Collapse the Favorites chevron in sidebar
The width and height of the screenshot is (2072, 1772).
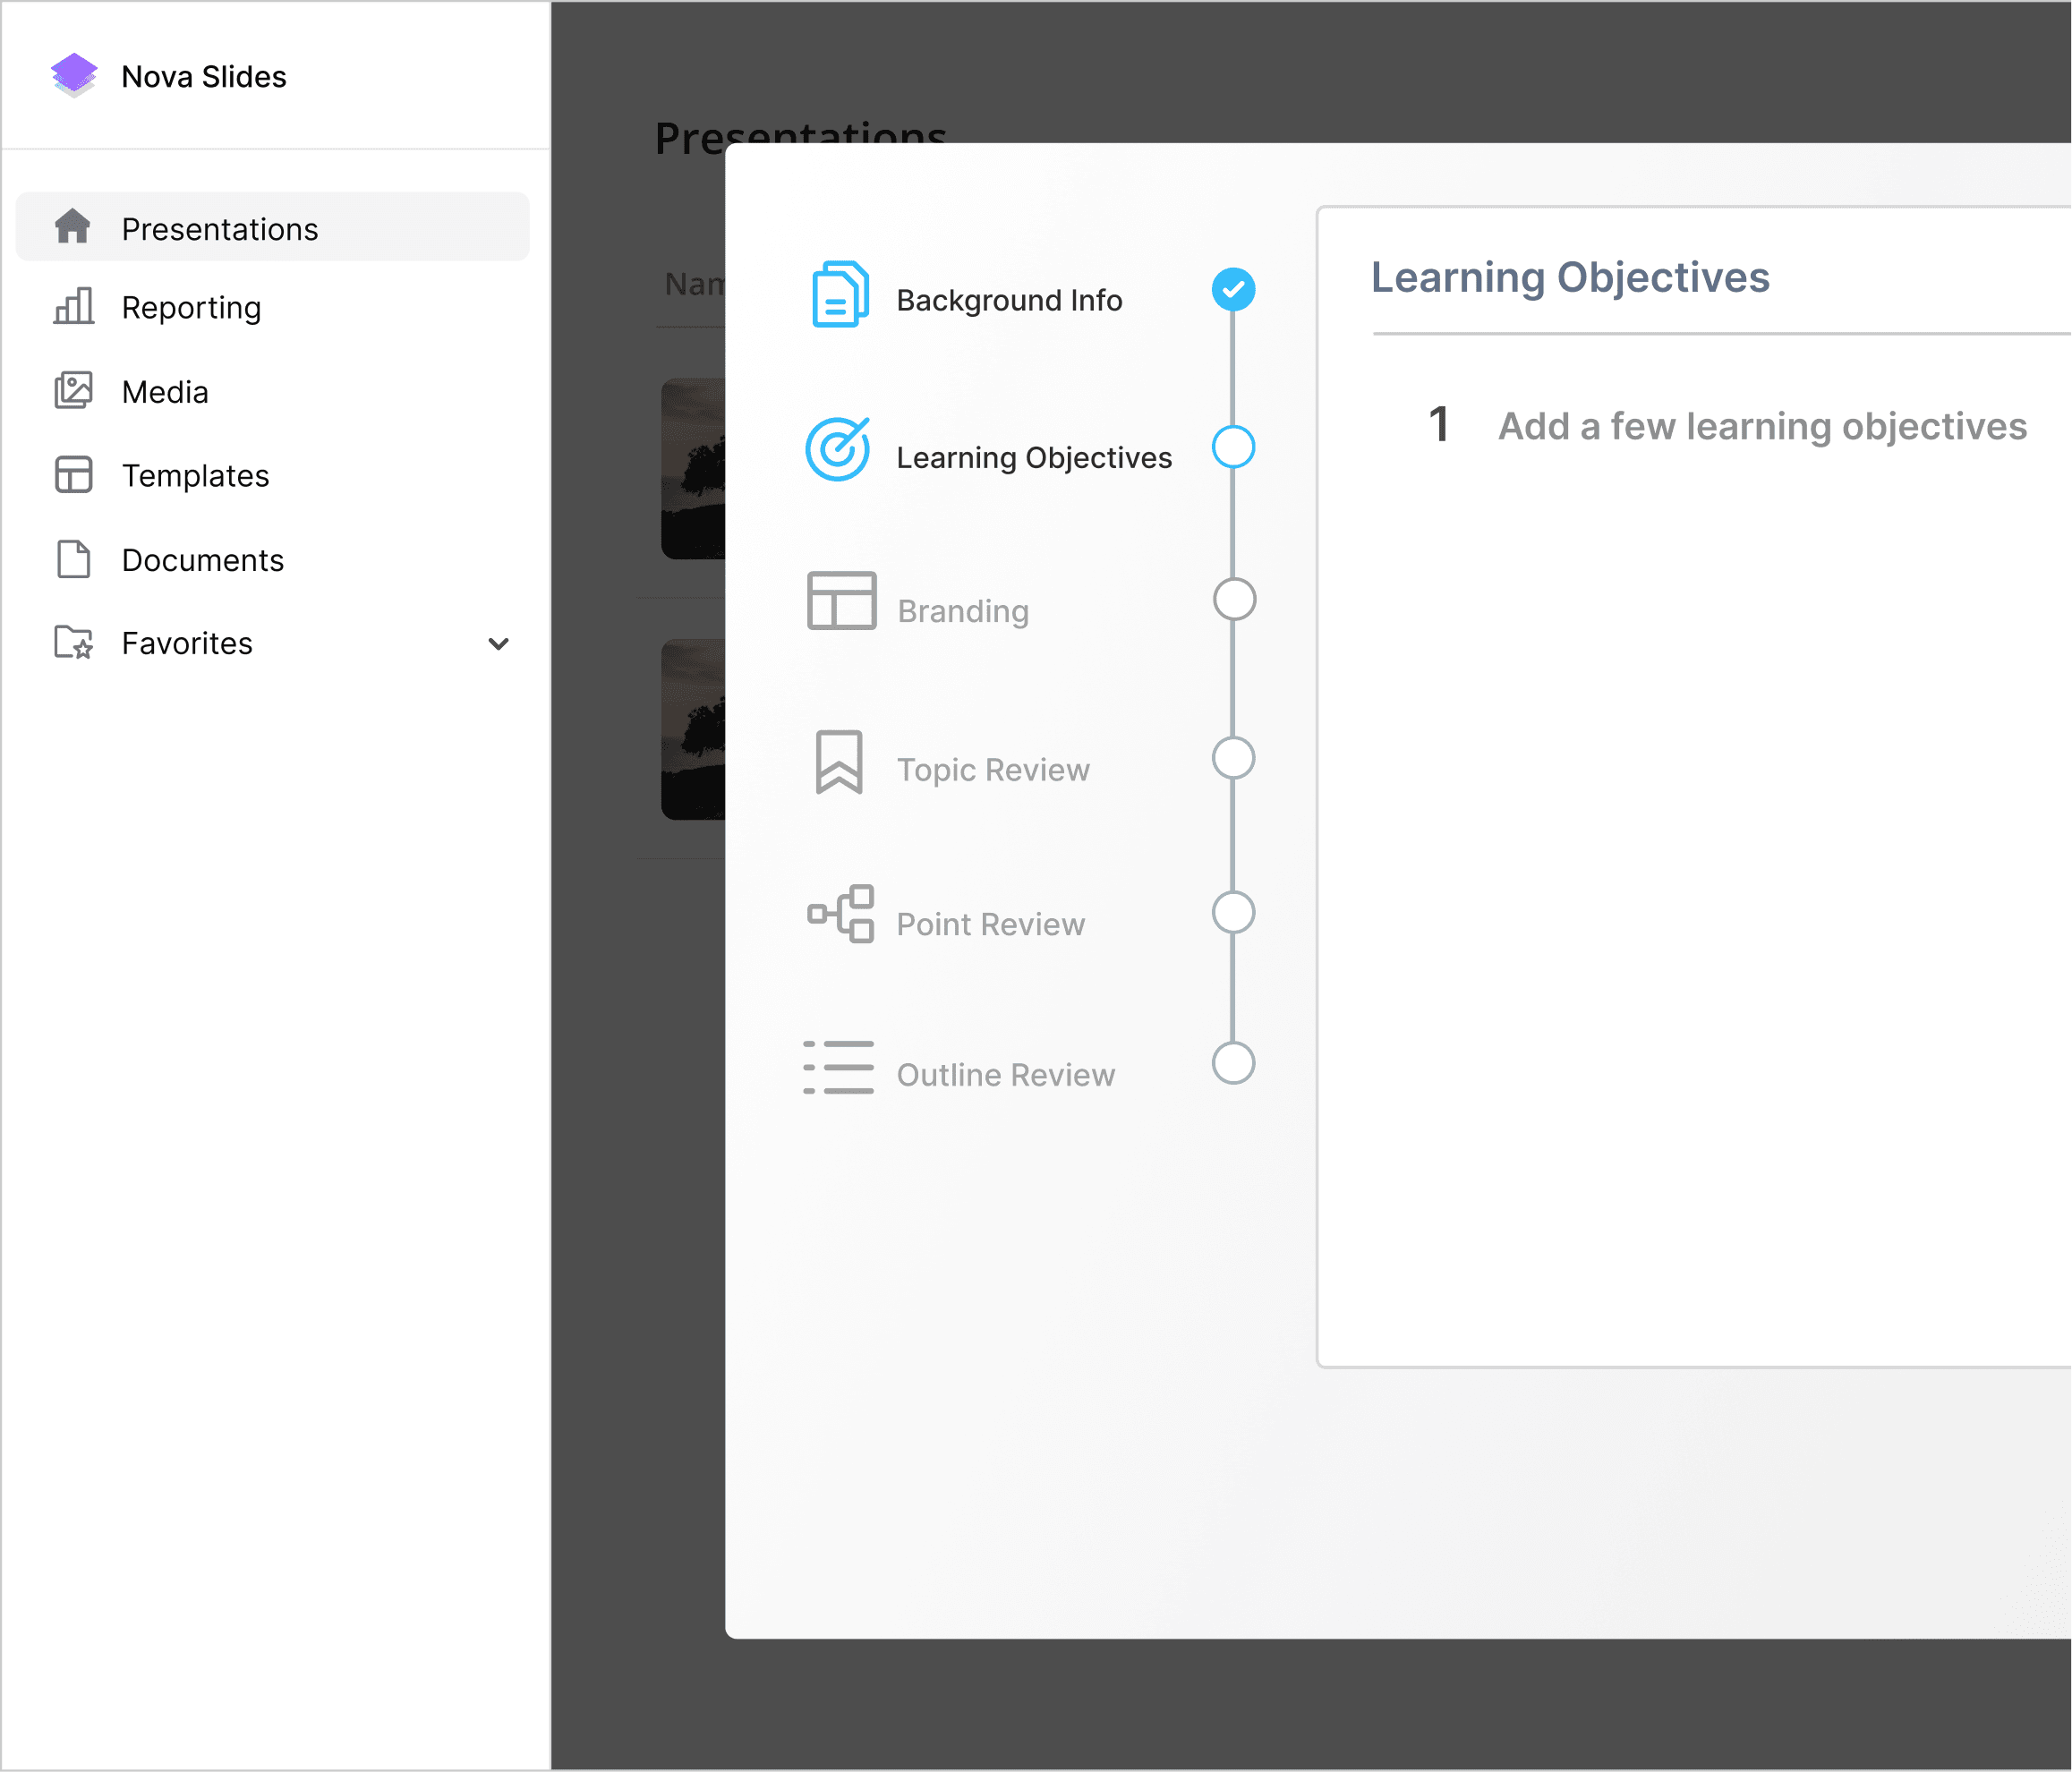pyautogui.click(x=499, y=644)
